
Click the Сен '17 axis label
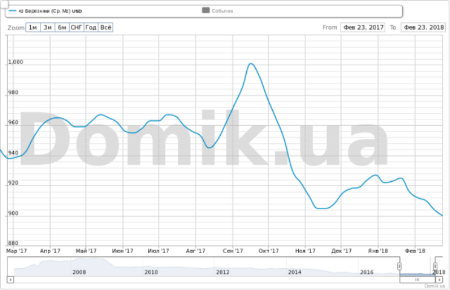(233, 251)
